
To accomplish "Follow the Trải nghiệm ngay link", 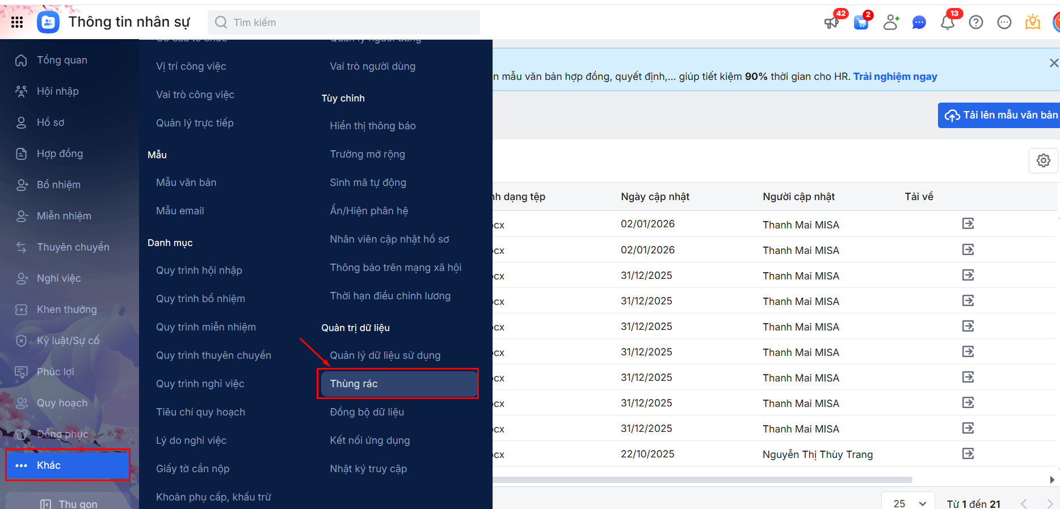I will [x=895, y=77].
